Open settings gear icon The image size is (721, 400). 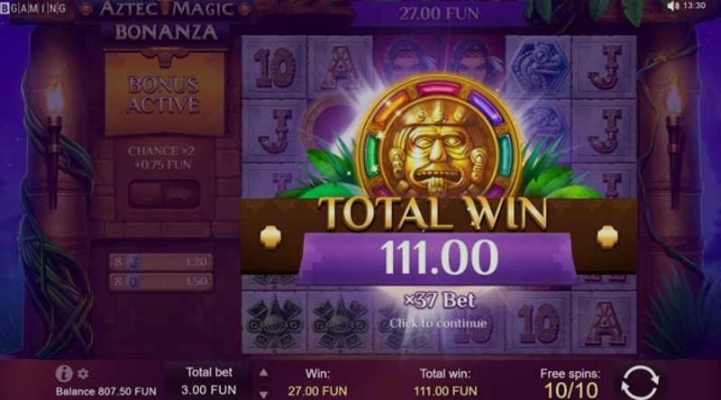[83, 374]
